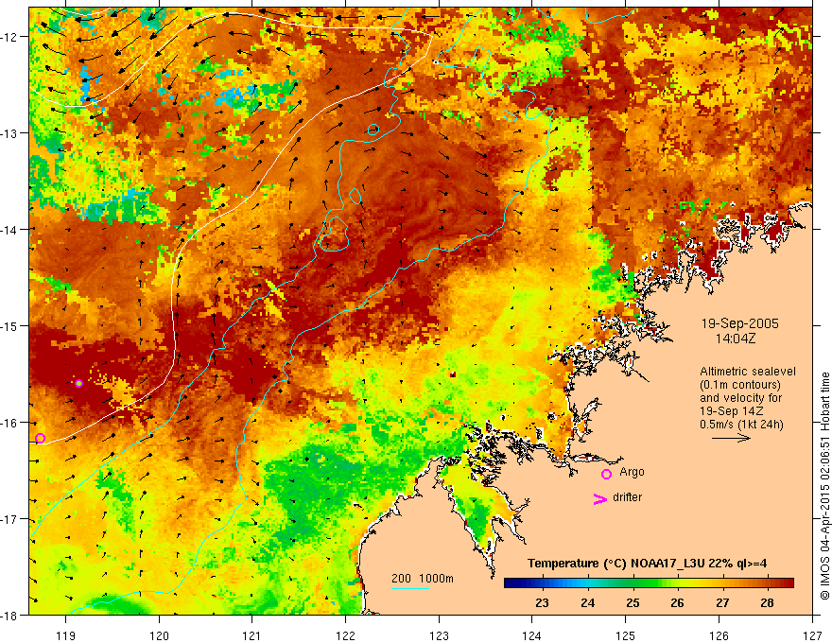Click the '0.5m/s (1kt 24h)' scale text

[742, 425]
